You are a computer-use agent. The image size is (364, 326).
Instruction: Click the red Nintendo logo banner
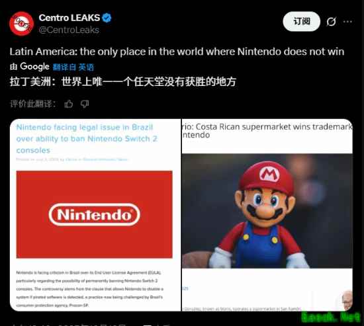(x=94, y=214)
